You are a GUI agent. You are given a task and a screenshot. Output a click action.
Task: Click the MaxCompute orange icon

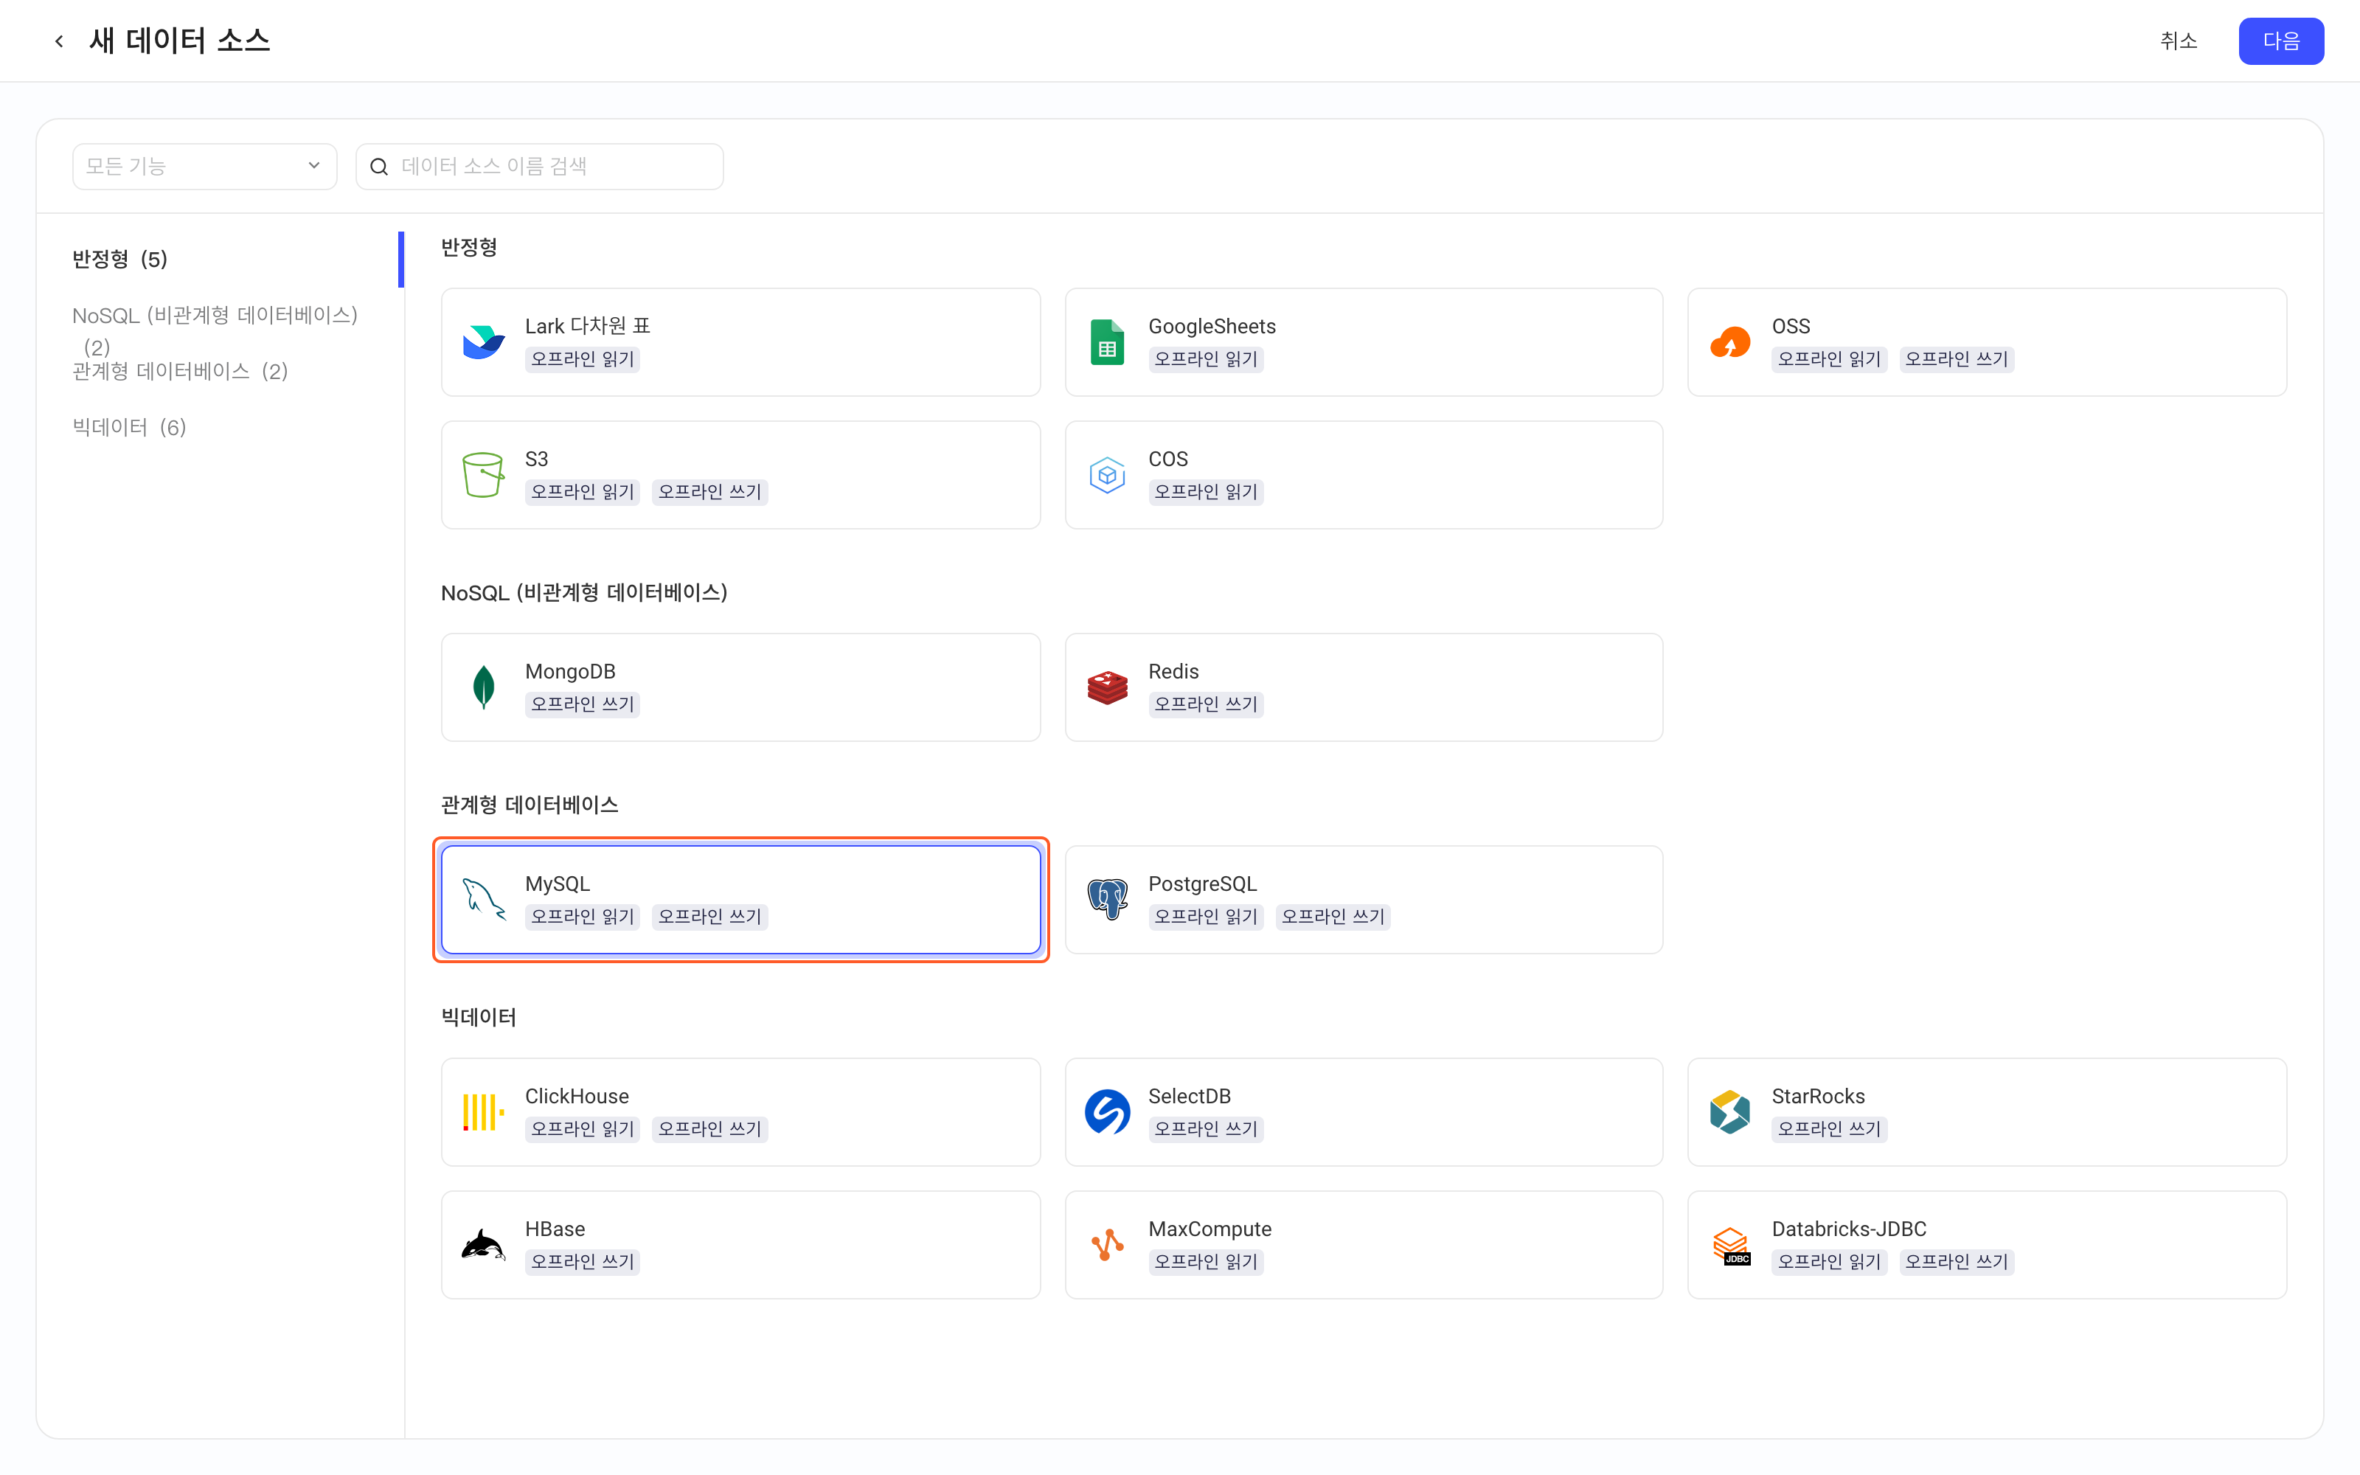pyautogui.click(x=1107, y=1245)
